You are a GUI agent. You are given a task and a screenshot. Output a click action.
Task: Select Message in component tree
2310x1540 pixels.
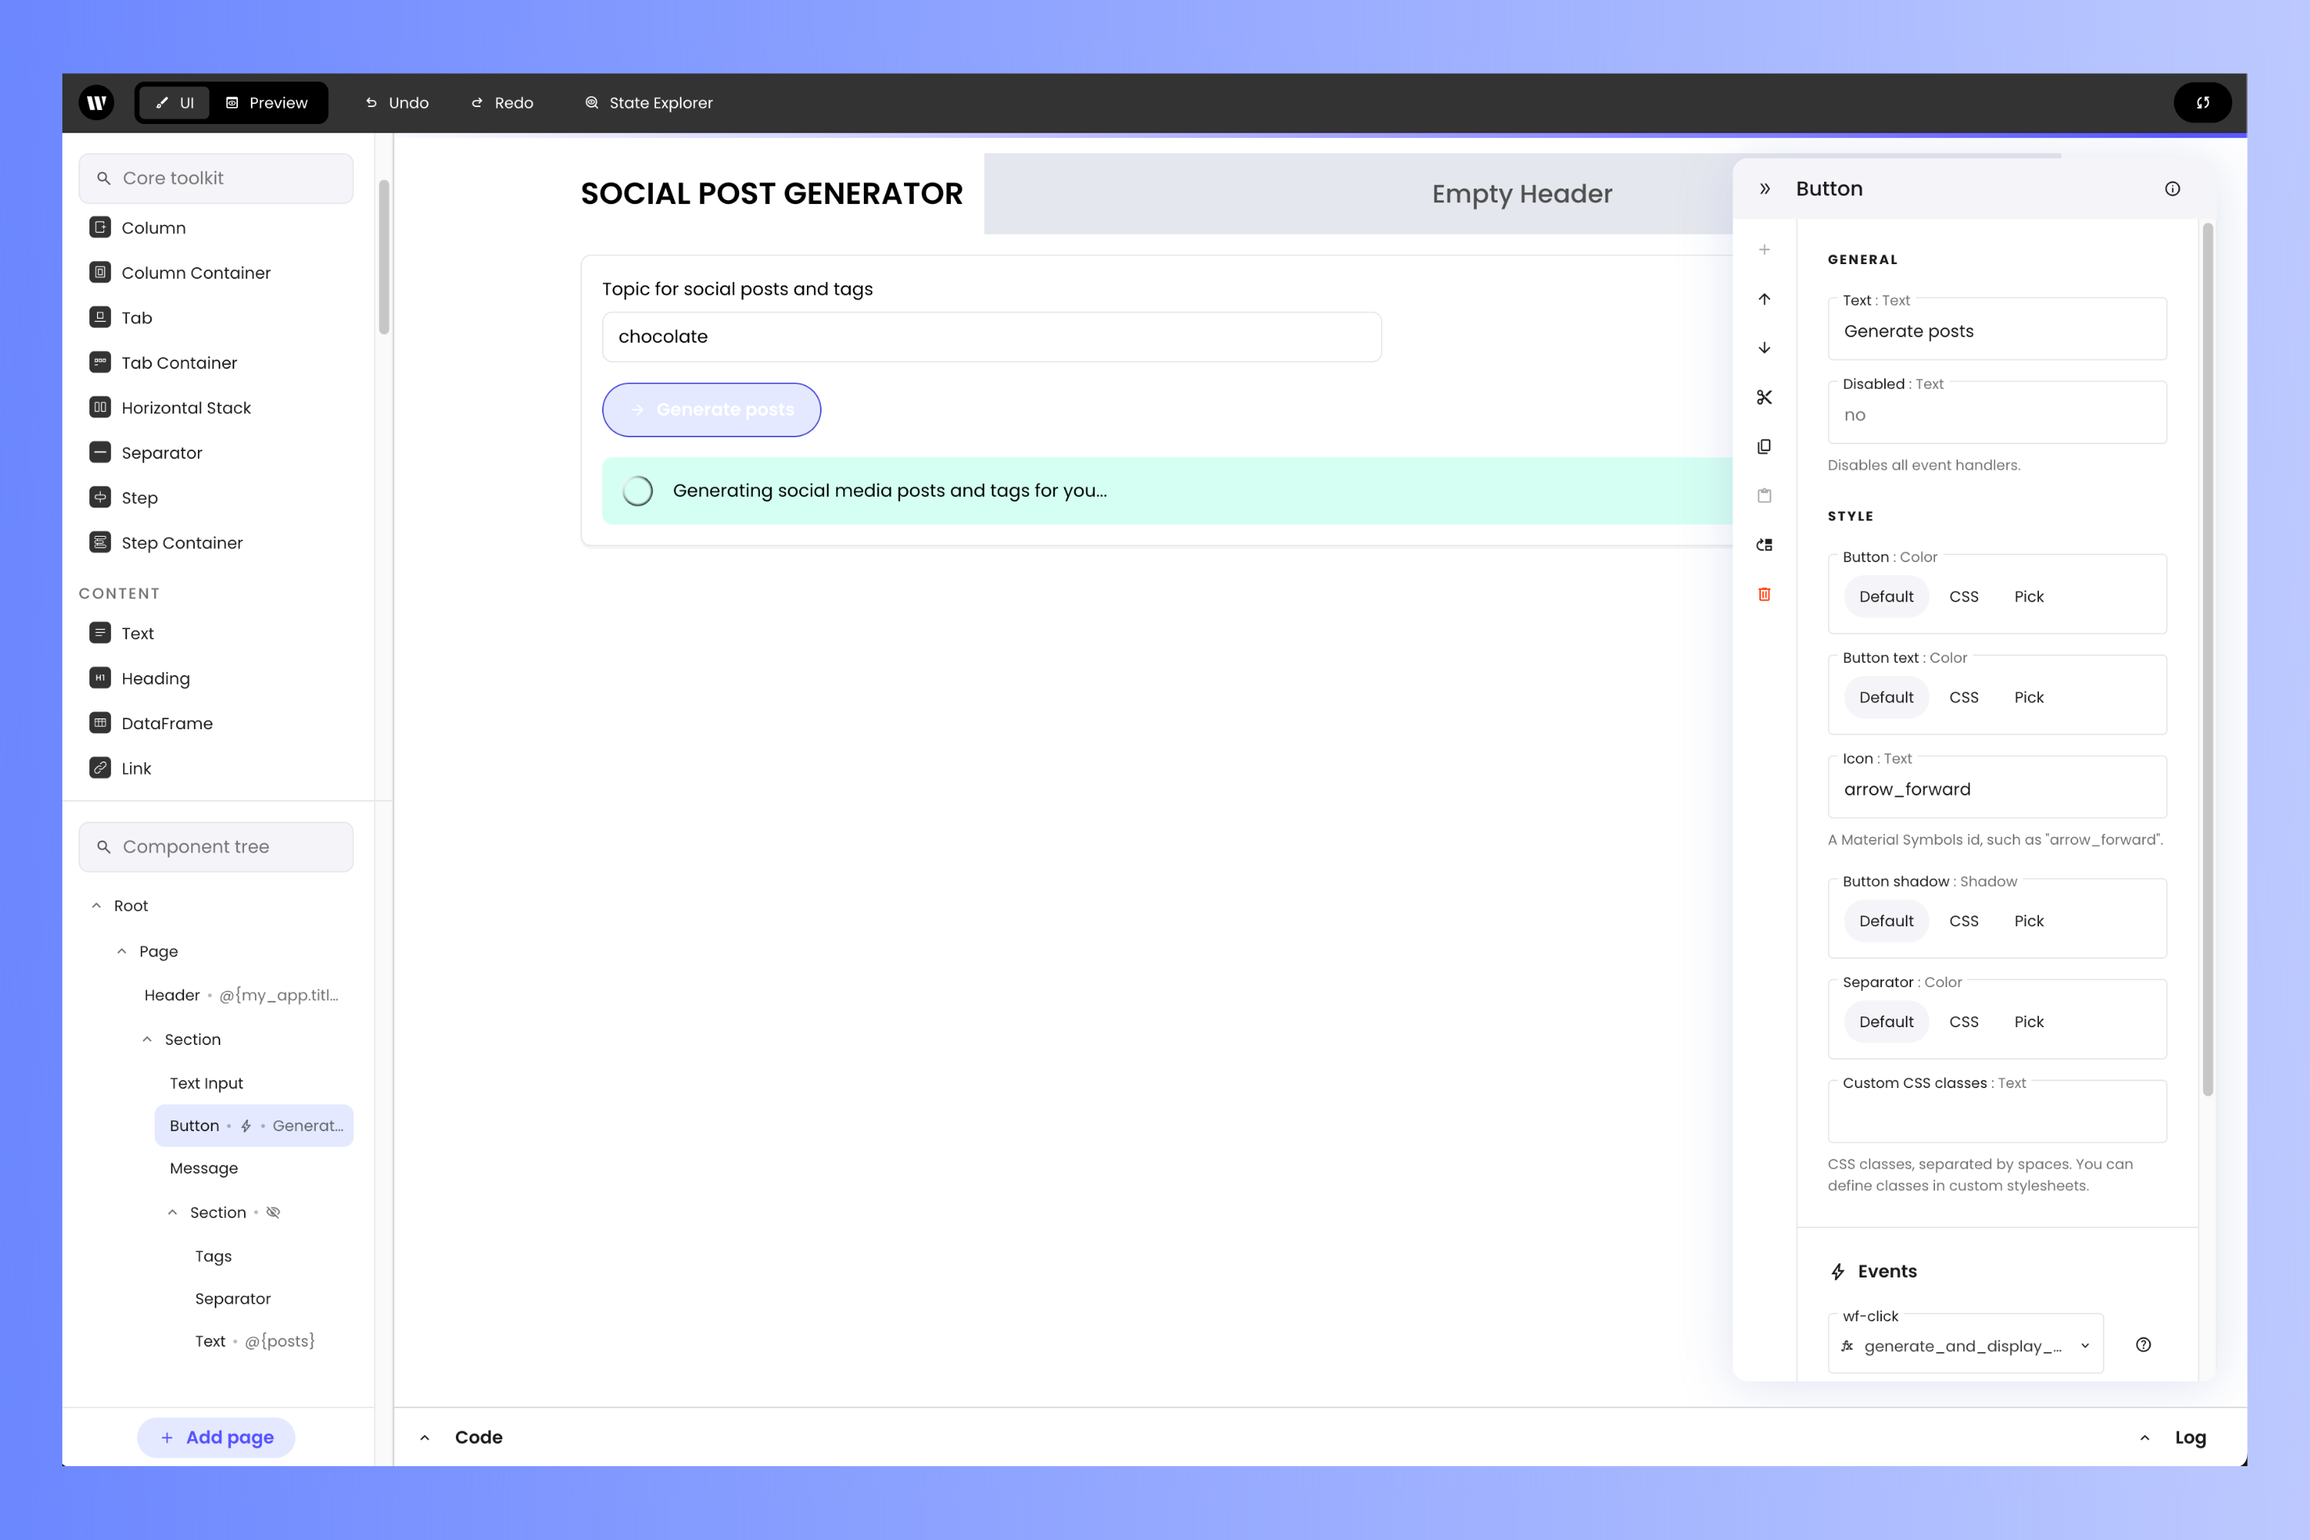[x=203, y=1168]
